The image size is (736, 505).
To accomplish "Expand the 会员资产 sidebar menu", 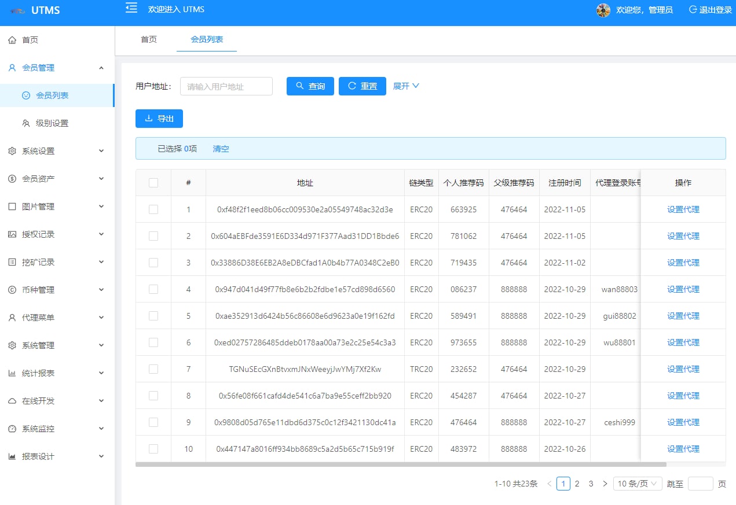I will point(57,179).
